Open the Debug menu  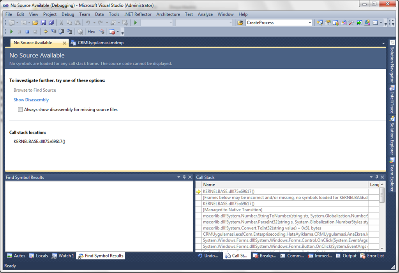coord(68,14)
